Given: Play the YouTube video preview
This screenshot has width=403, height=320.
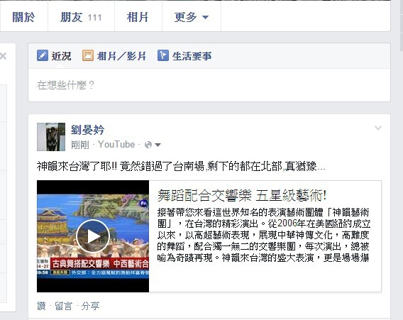Looking at the screenshot, I should pos(93,236).
